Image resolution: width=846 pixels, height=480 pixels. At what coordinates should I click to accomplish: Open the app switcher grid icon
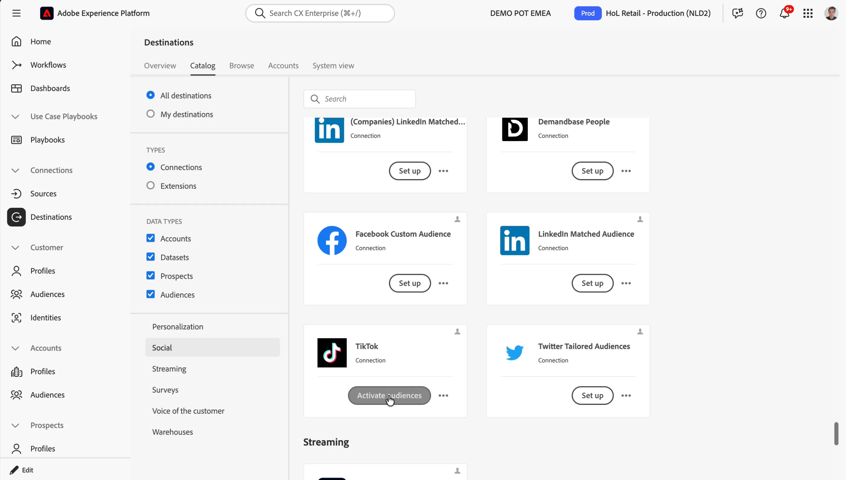click(x=808, y=13)
